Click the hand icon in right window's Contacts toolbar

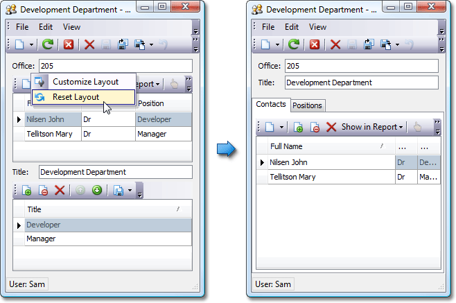[x=417, y=127]
